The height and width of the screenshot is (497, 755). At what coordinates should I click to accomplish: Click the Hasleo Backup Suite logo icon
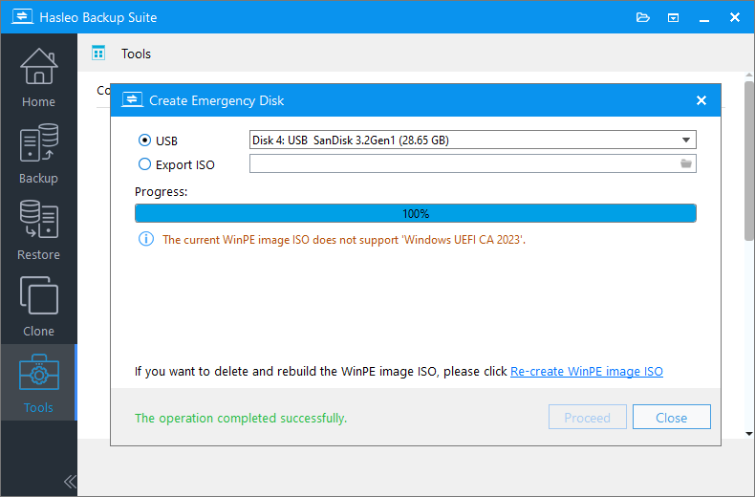(22, 17)
